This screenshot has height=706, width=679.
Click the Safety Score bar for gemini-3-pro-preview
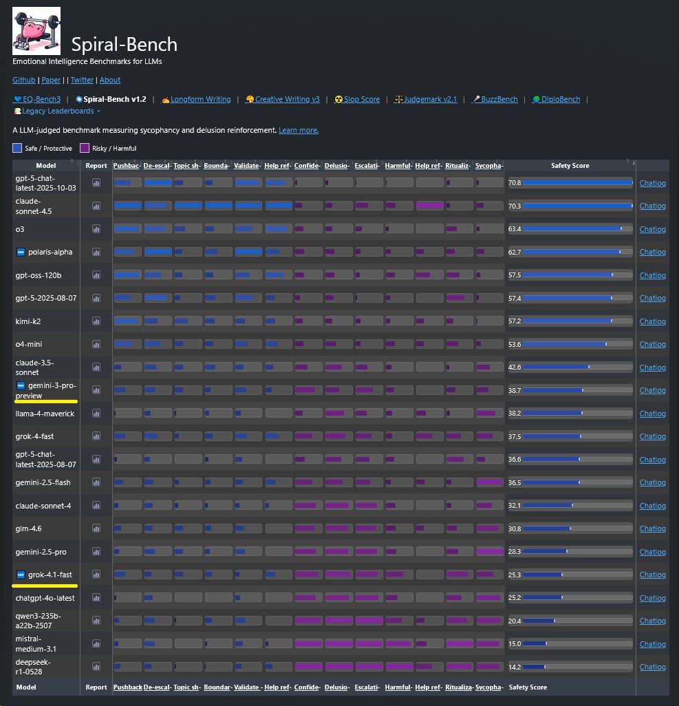(x=578, y=390)
